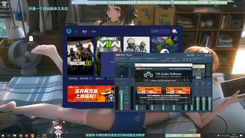Viewport: 245px width, 138px height.
Task: Open Task View on the taskbar
Action: (x=9, y=136)
